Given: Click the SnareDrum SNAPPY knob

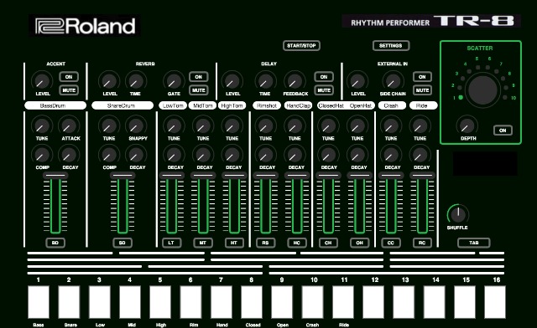Looking at the screenshot, I should coord(136,126).
